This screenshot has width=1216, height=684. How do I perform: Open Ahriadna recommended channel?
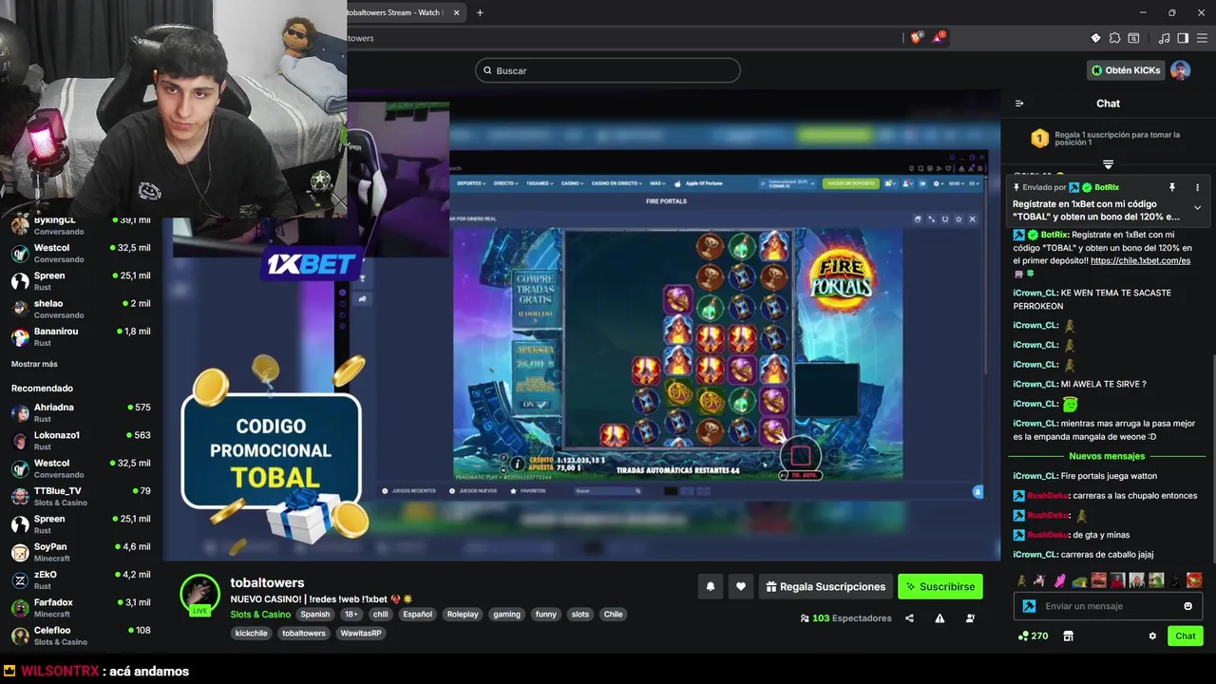(81, 412)
